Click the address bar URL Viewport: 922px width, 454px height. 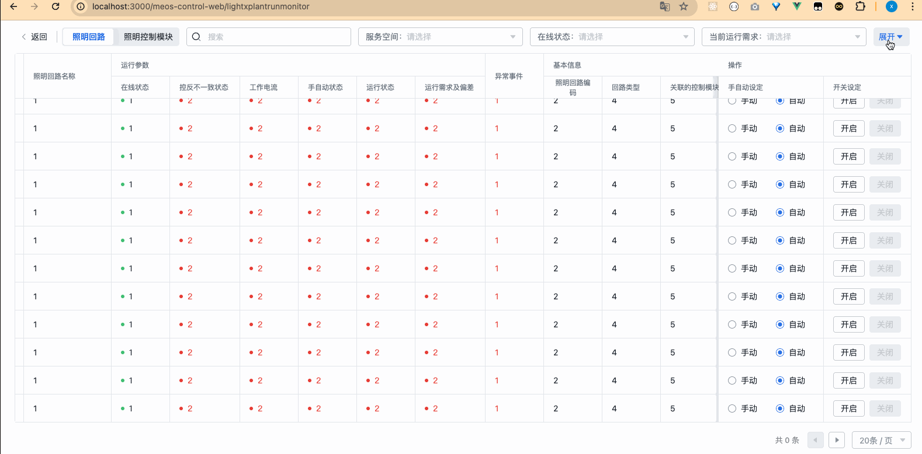tap(201, 6)
